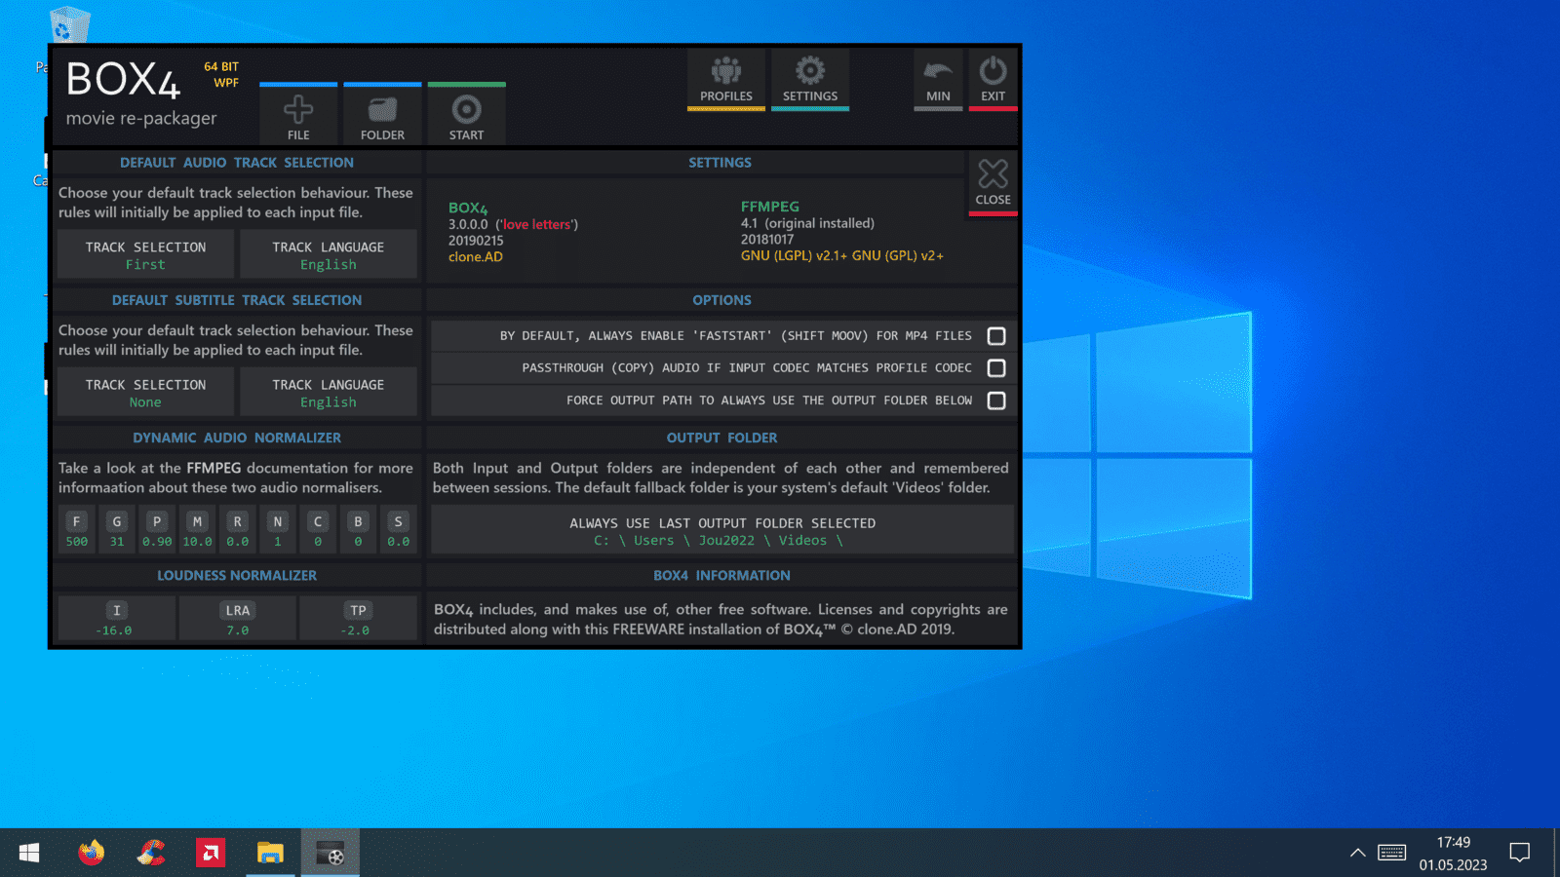Select the C 0 normalizer parameter
The height and width of the screenshot is (877, 1560).
(318, 530)
